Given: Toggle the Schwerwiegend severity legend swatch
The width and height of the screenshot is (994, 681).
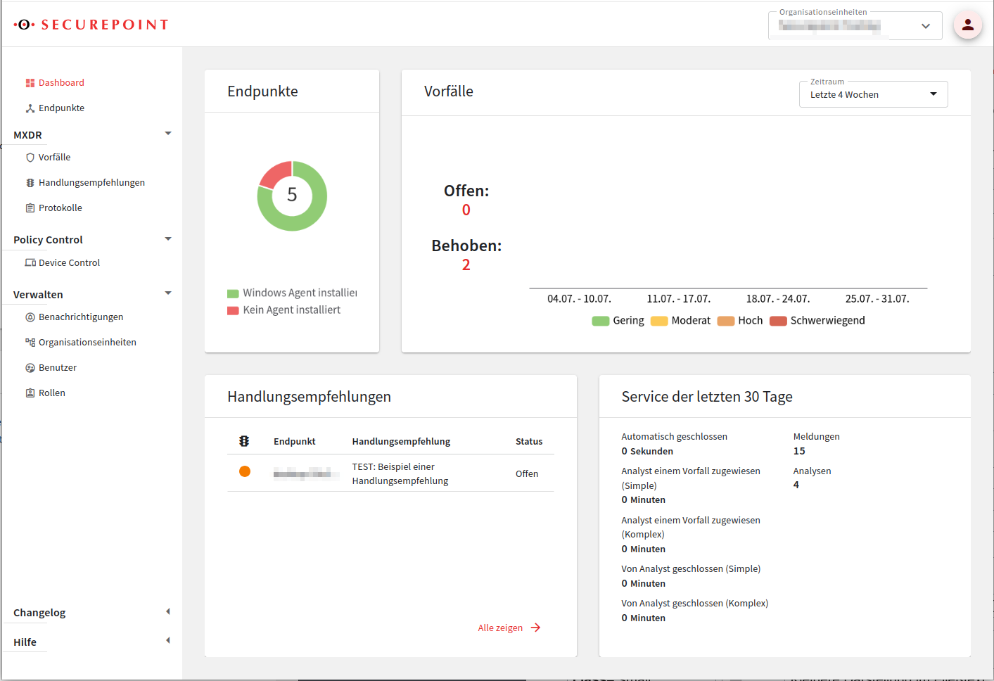Looking at the screenshot, I should pos(778,322).
